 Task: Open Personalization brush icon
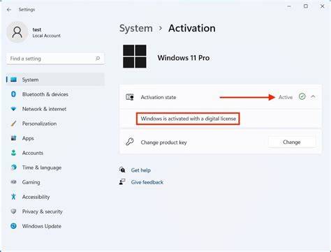click(x=13, y=124)
